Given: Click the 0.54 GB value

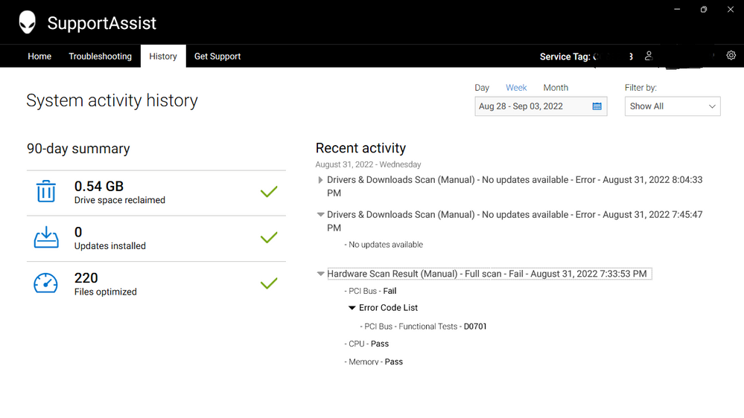Looking at the screenshot, I should click(x=99, y=186).
